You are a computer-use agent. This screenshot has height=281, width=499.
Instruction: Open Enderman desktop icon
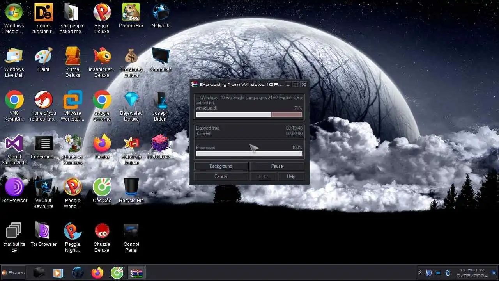(x=43, y=147)
